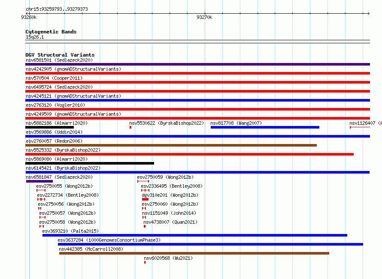This screenshot has height=279, width=382.
Task: Open the esv2750059 (Wong2012b) variant label
Action: tap(165, 177)
